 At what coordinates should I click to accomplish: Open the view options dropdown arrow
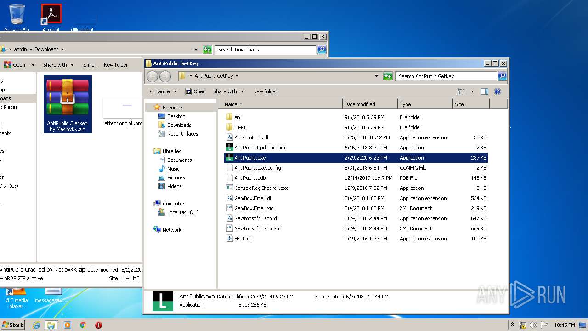tap(472, 91)
